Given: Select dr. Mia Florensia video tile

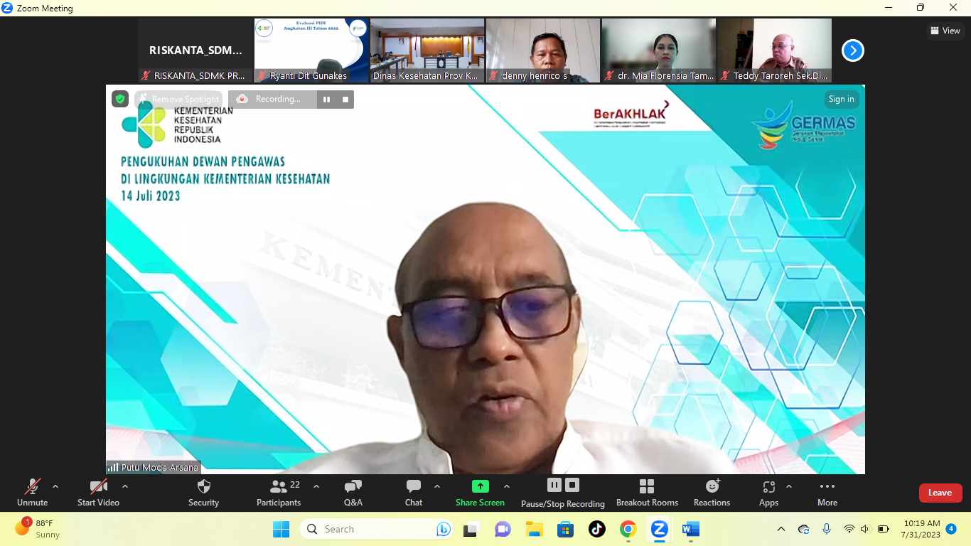Looking at the screenshot, I should tap(659, 50).
